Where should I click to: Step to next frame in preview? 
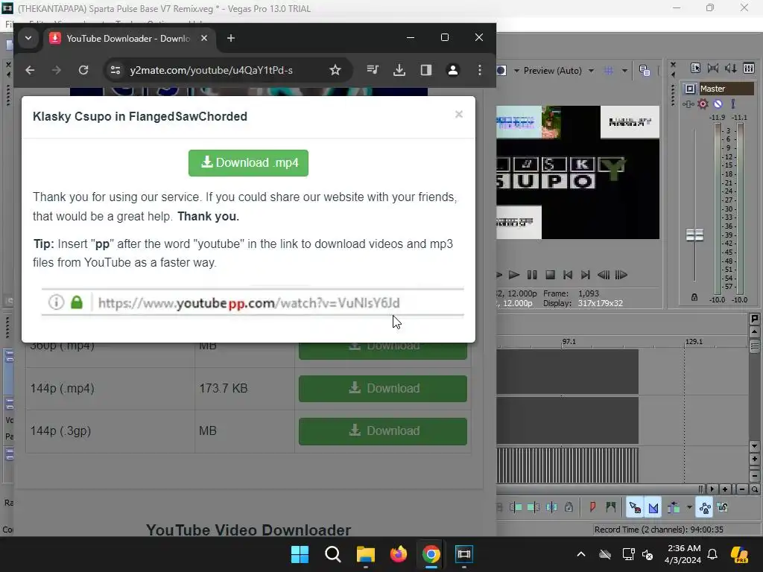coord(621,275)
